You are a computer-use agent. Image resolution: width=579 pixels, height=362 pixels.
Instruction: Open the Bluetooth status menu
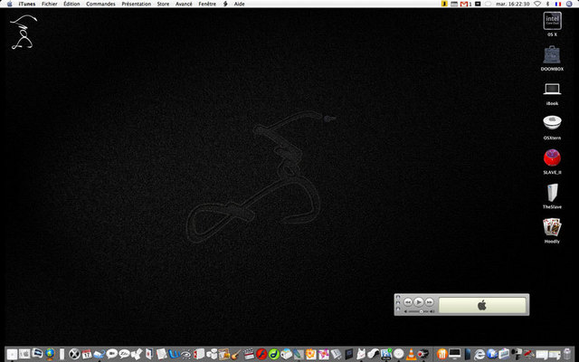pos(548,4)
